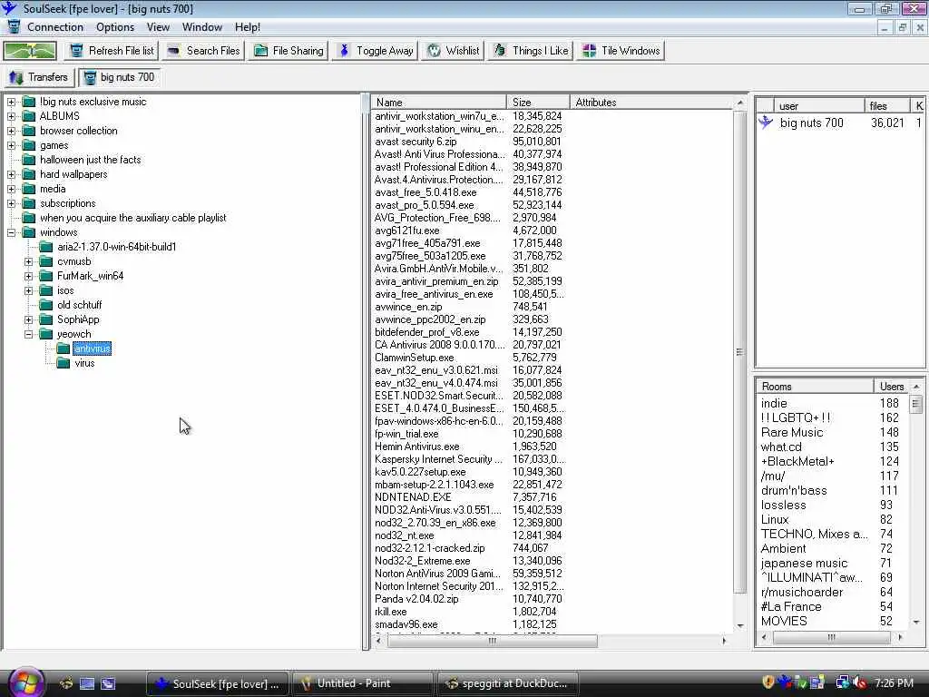
Task: Expand the FurMark_win64 subfolder
Action: click(28, 276)
